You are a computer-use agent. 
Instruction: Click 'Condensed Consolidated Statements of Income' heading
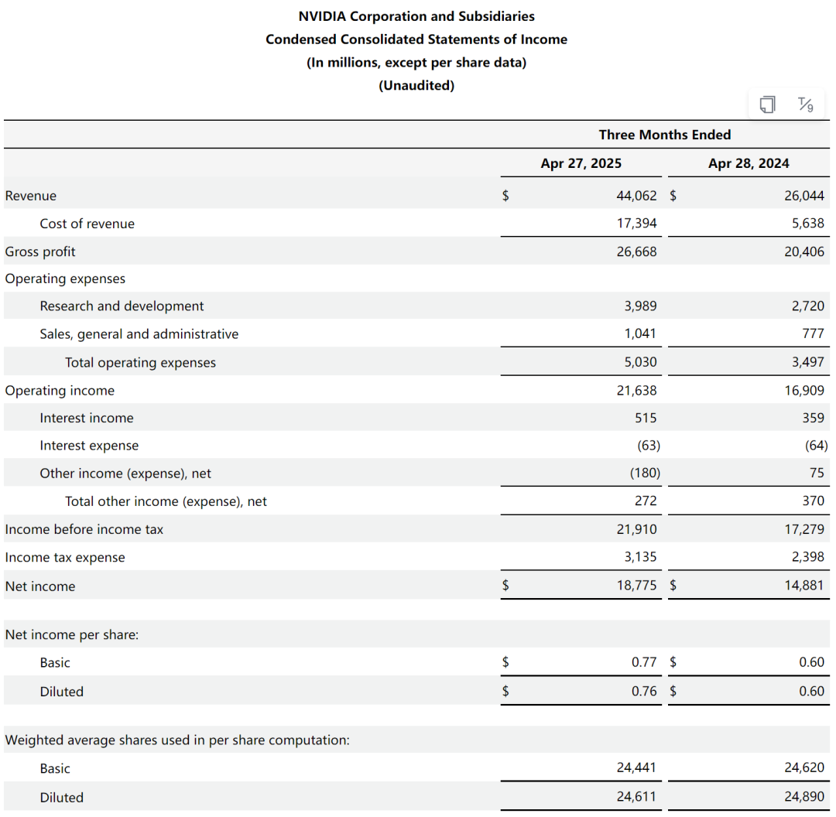click(x=416, y=39)
